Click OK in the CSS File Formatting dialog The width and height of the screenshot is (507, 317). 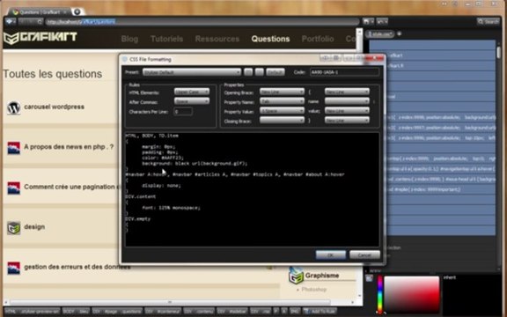pyautogui.click(x=330, y=254)
